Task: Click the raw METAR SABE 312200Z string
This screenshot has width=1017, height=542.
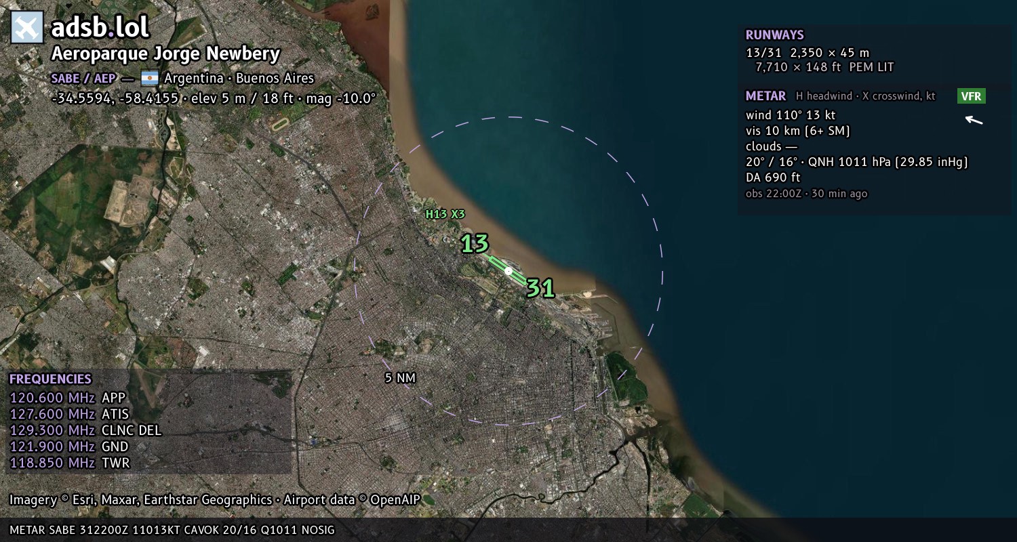Action: pos(172,530)
